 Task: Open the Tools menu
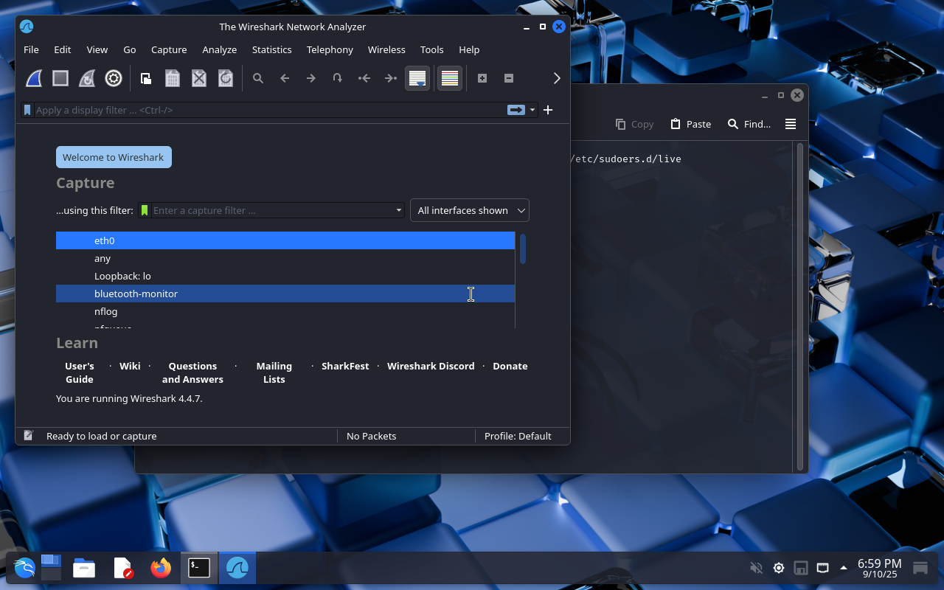(x=432, y=49)
